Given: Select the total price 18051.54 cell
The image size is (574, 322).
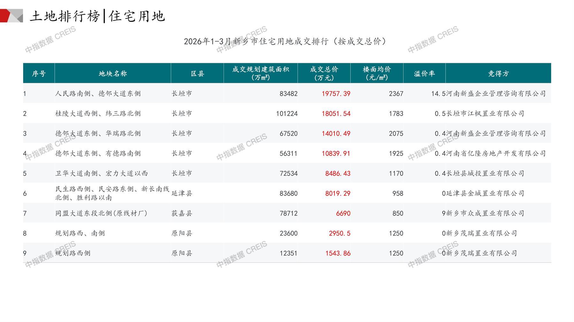Looking at the screenshot, I should point(336,114).
